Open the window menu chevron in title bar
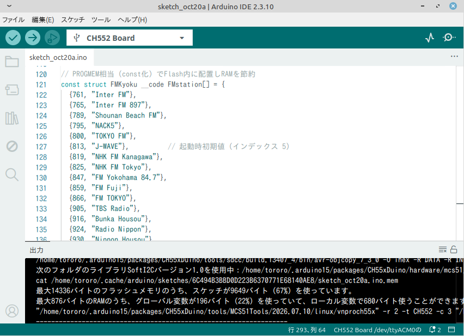 (x=9, y=5)
